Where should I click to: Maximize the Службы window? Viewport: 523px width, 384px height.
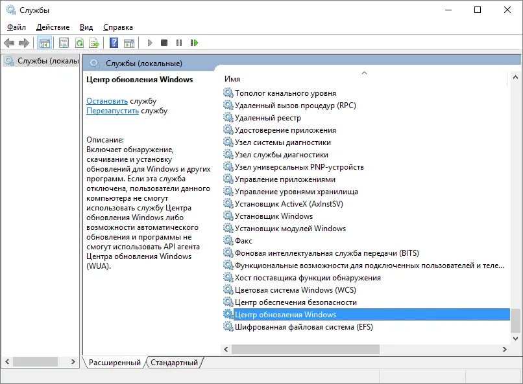(x=478, y=10)
